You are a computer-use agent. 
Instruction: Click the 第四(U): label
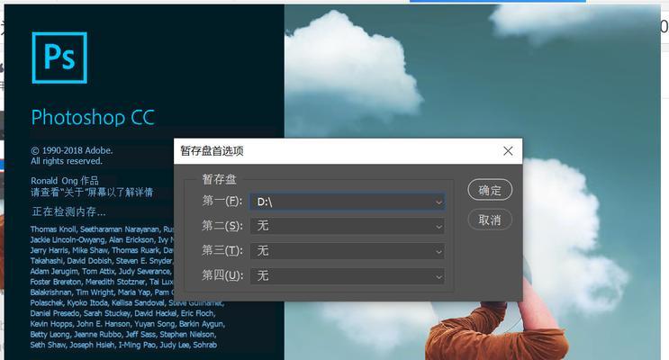click(x=222, y=275)
